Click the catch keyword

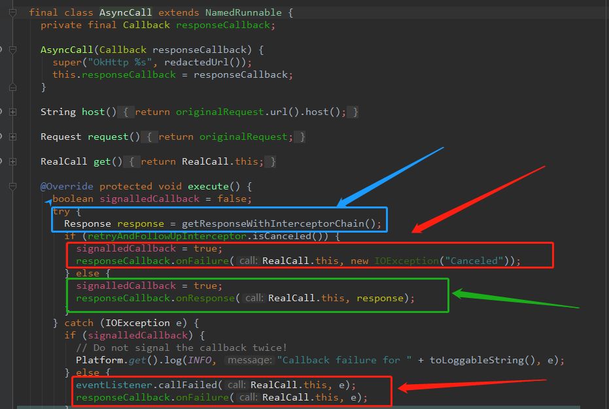79,323
